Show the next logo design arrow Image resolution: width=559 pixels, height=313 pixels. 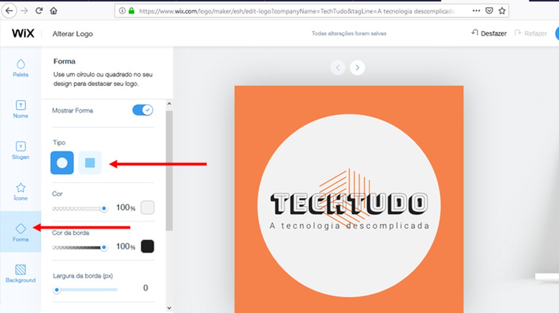(357, 67)
